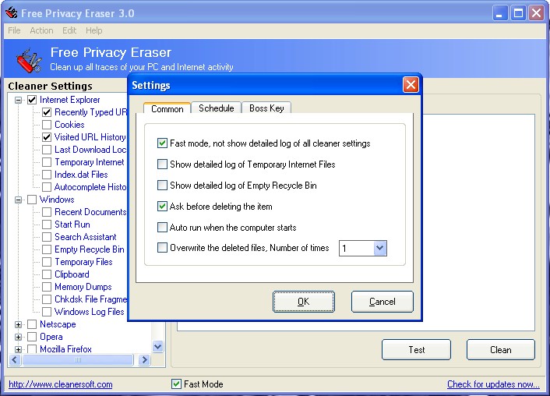The width and height of the screenshot is (550, 396).
Task: Click the tree horizontal scrollbar thumb
Action: click(78, 360)
